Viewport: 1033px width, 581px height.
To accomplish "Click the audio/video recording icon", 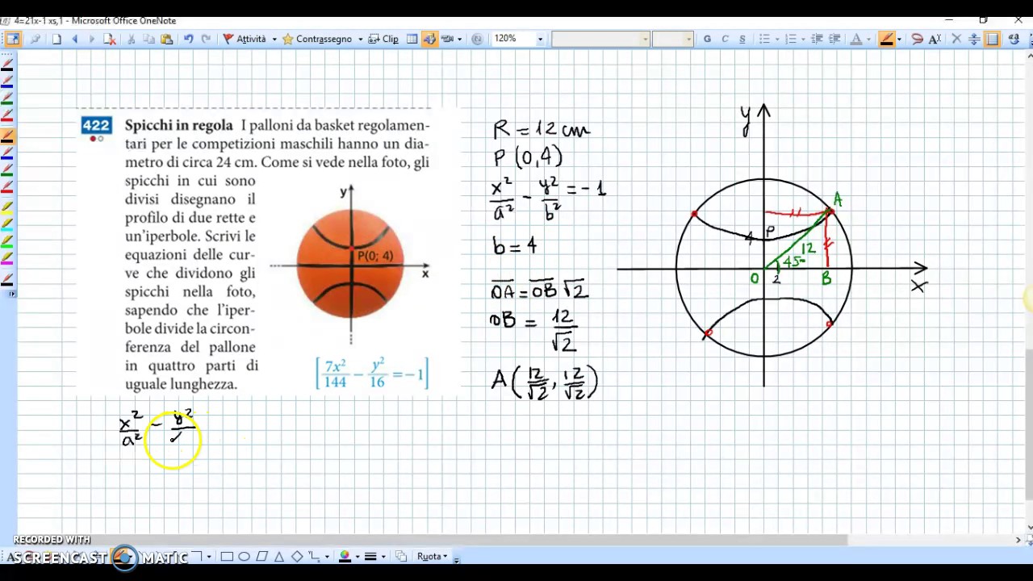I will pyautogui.click(x=446, y=39).
